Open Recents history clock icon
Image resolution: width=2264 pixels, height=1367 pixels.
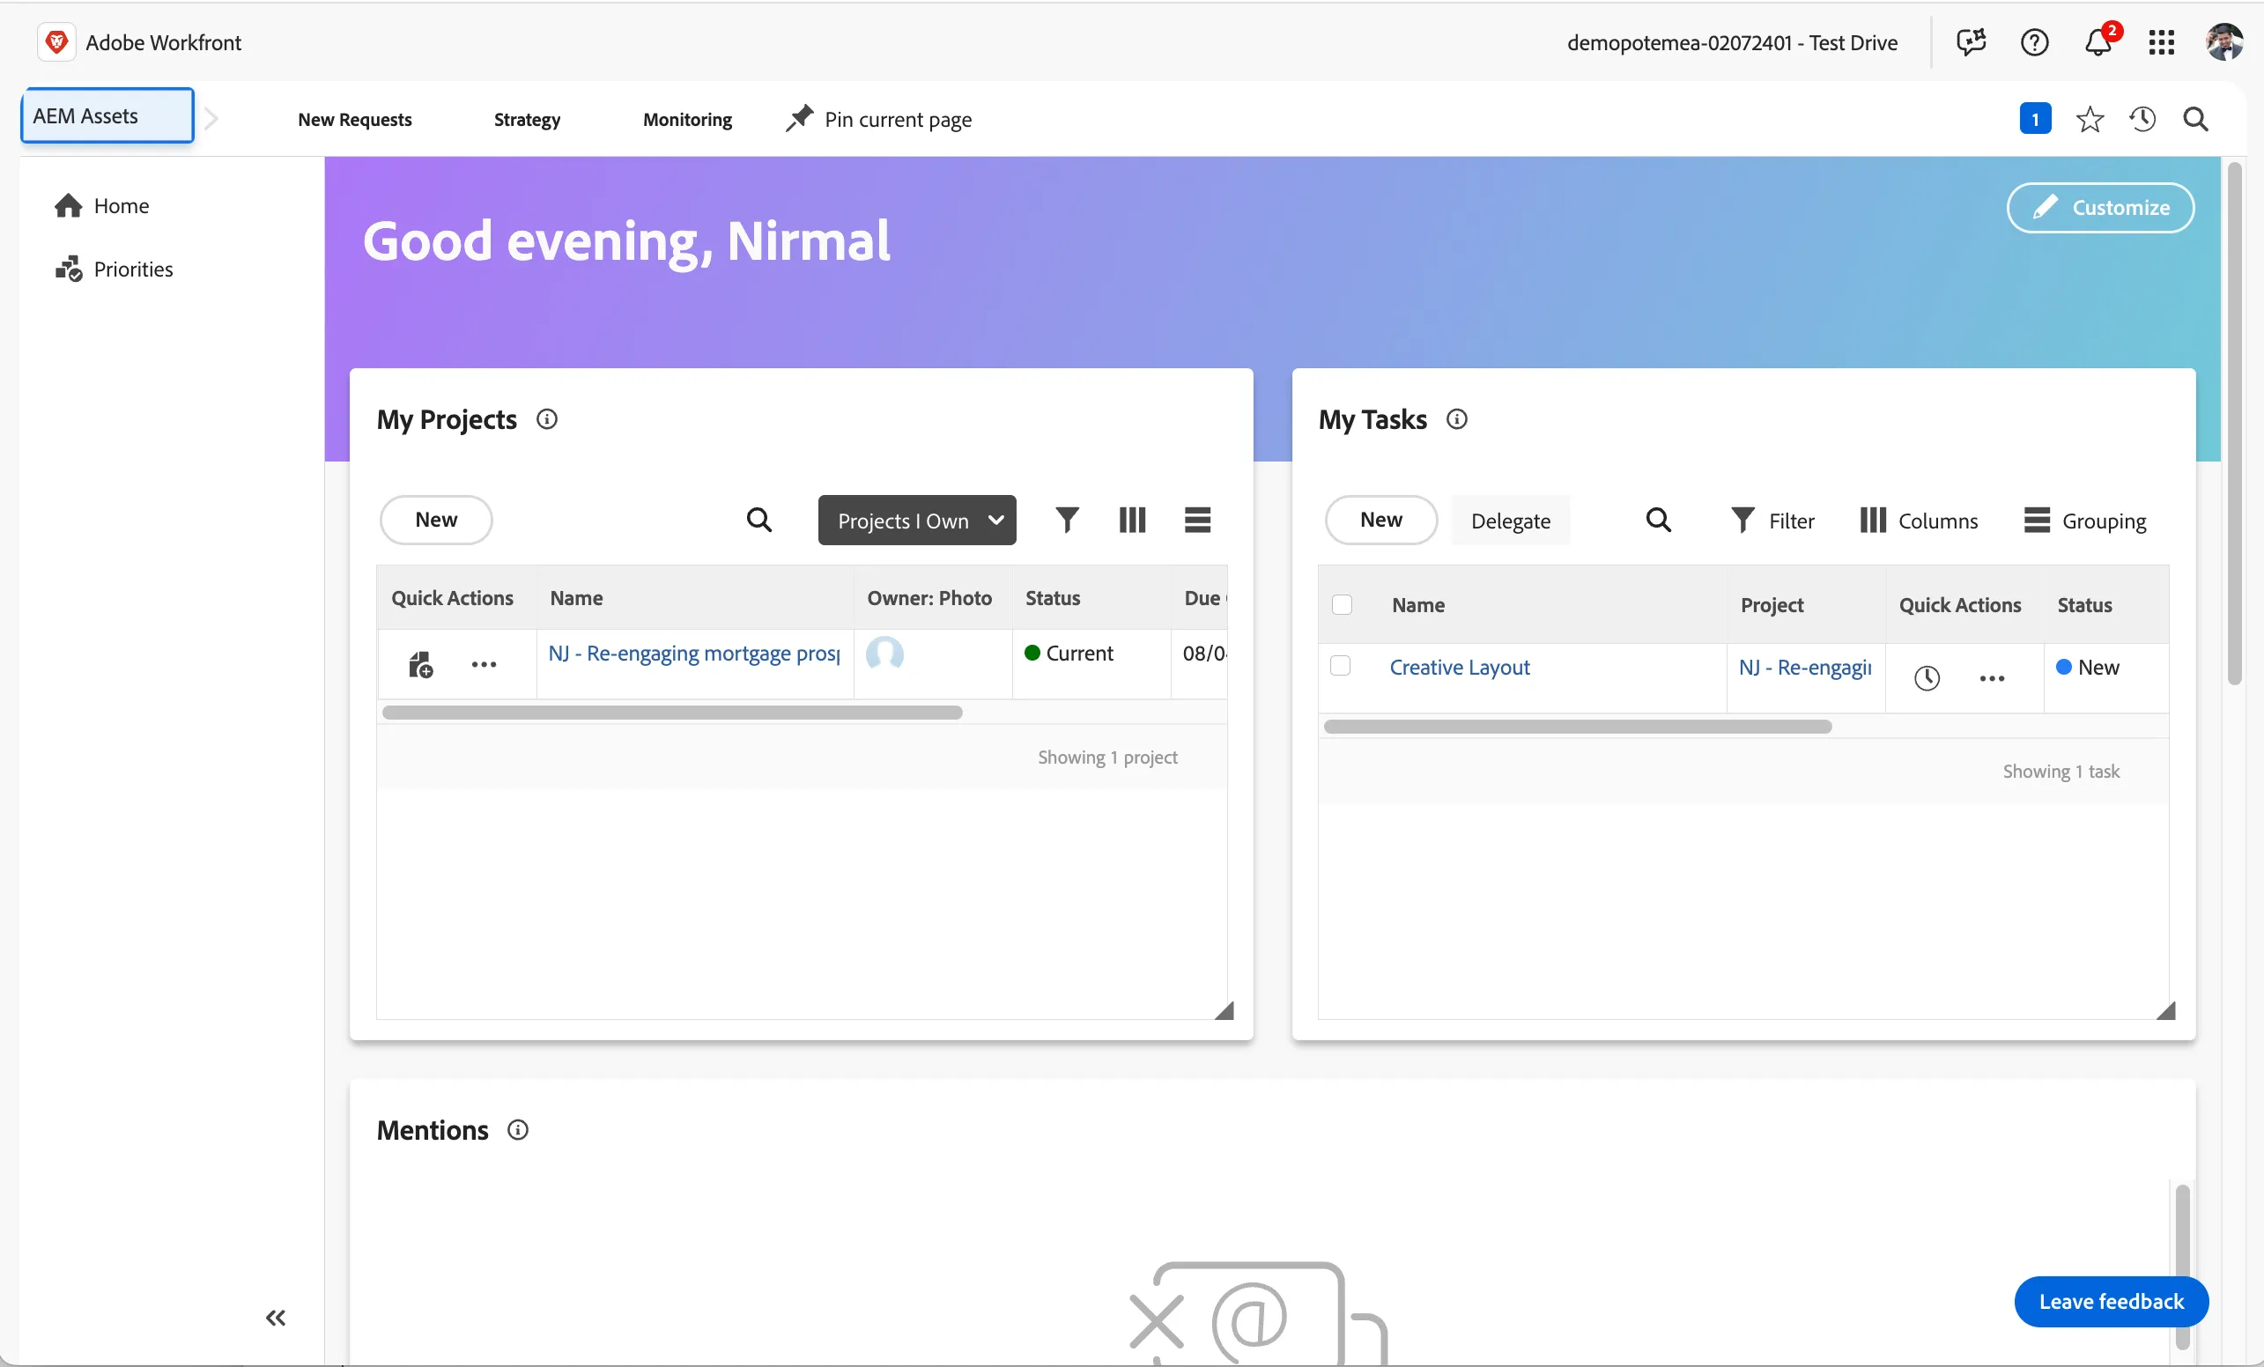tap(2142, 119)
